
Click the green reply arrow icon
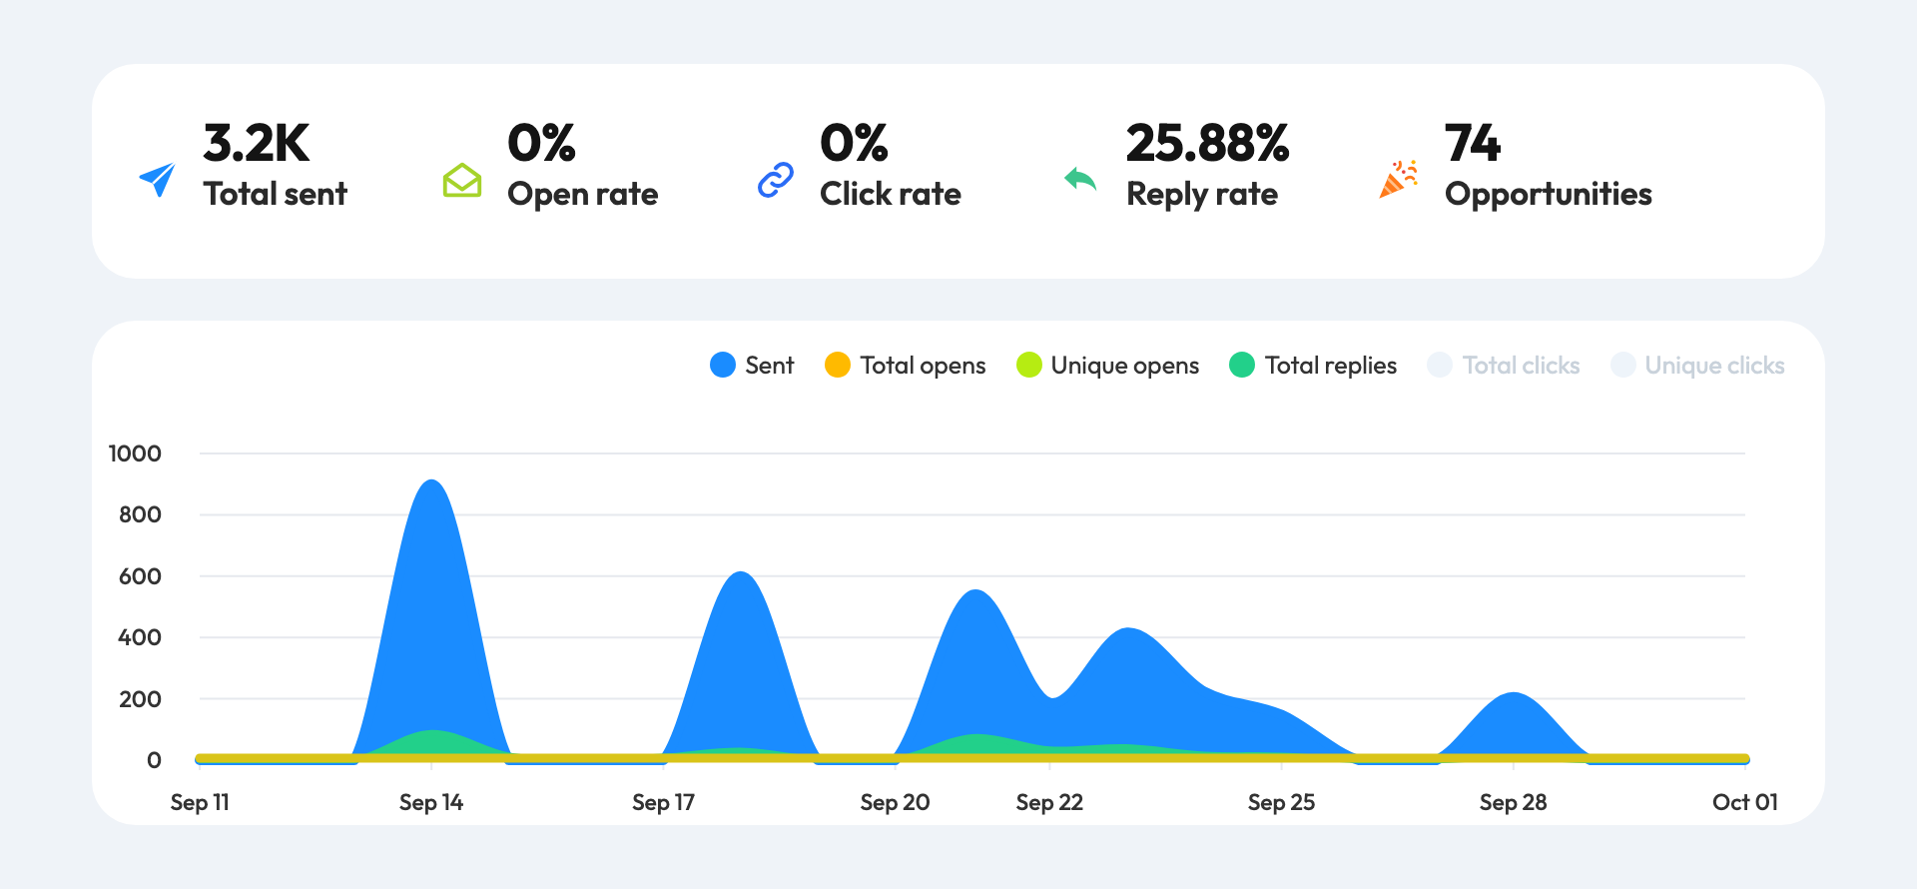(x=1080, y=179)
